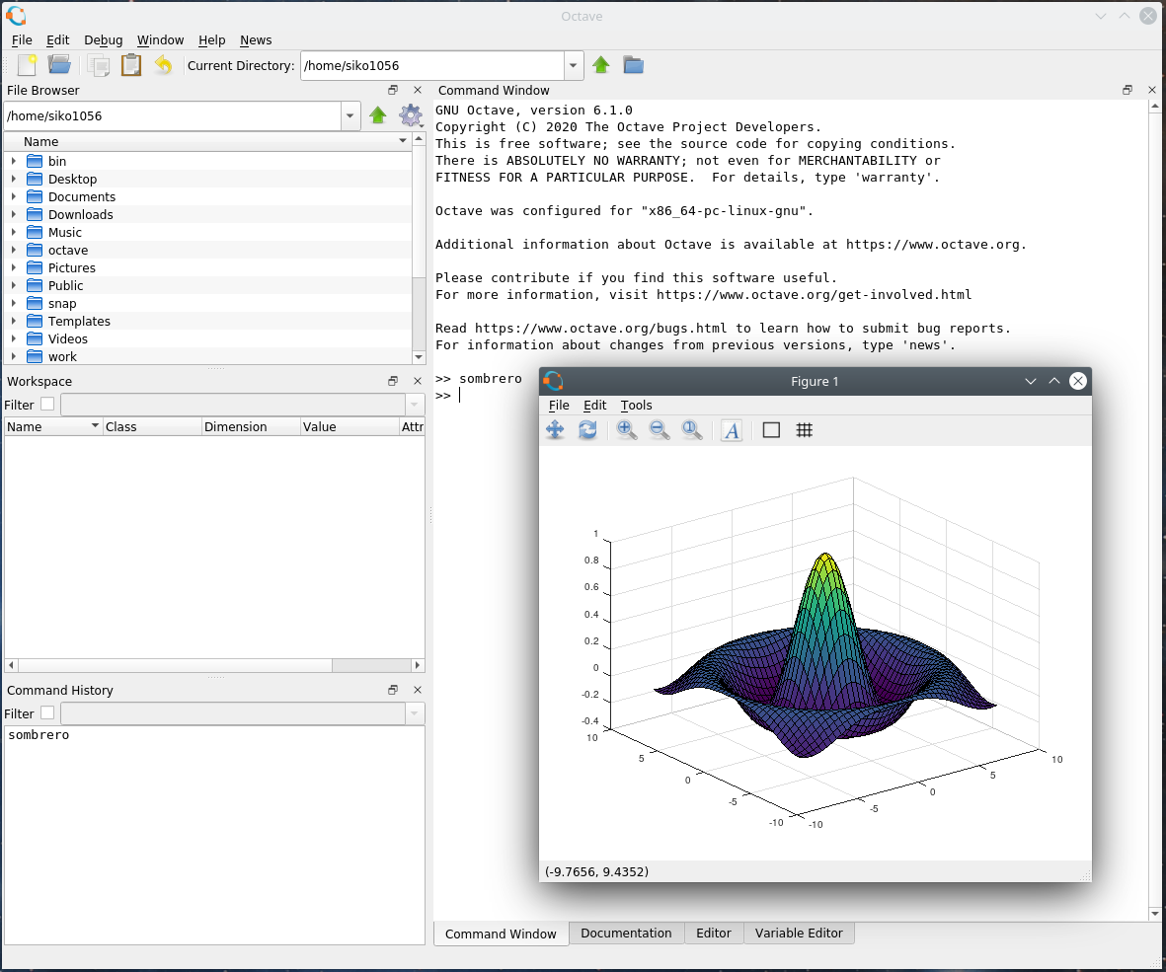Undock the Command Window panel
1166x972 pixels.
[x=1127, y=90]
